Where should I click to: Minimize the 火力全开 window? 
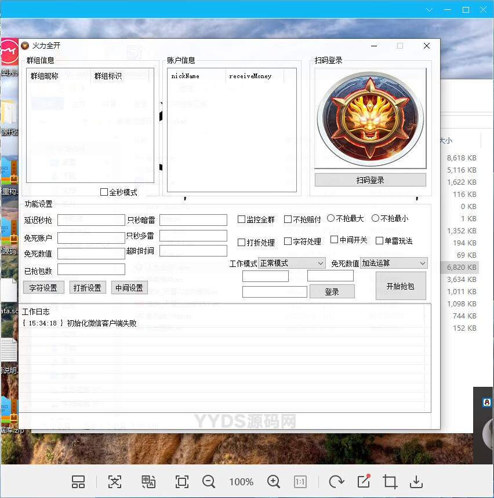(374, 46)
